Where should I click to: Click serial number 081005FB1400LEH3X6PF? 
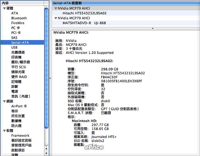pos(122,81)
